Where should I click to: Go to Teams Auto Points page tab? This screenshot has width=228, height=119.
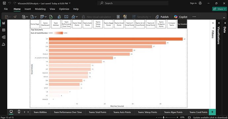[x=122, y=112]
